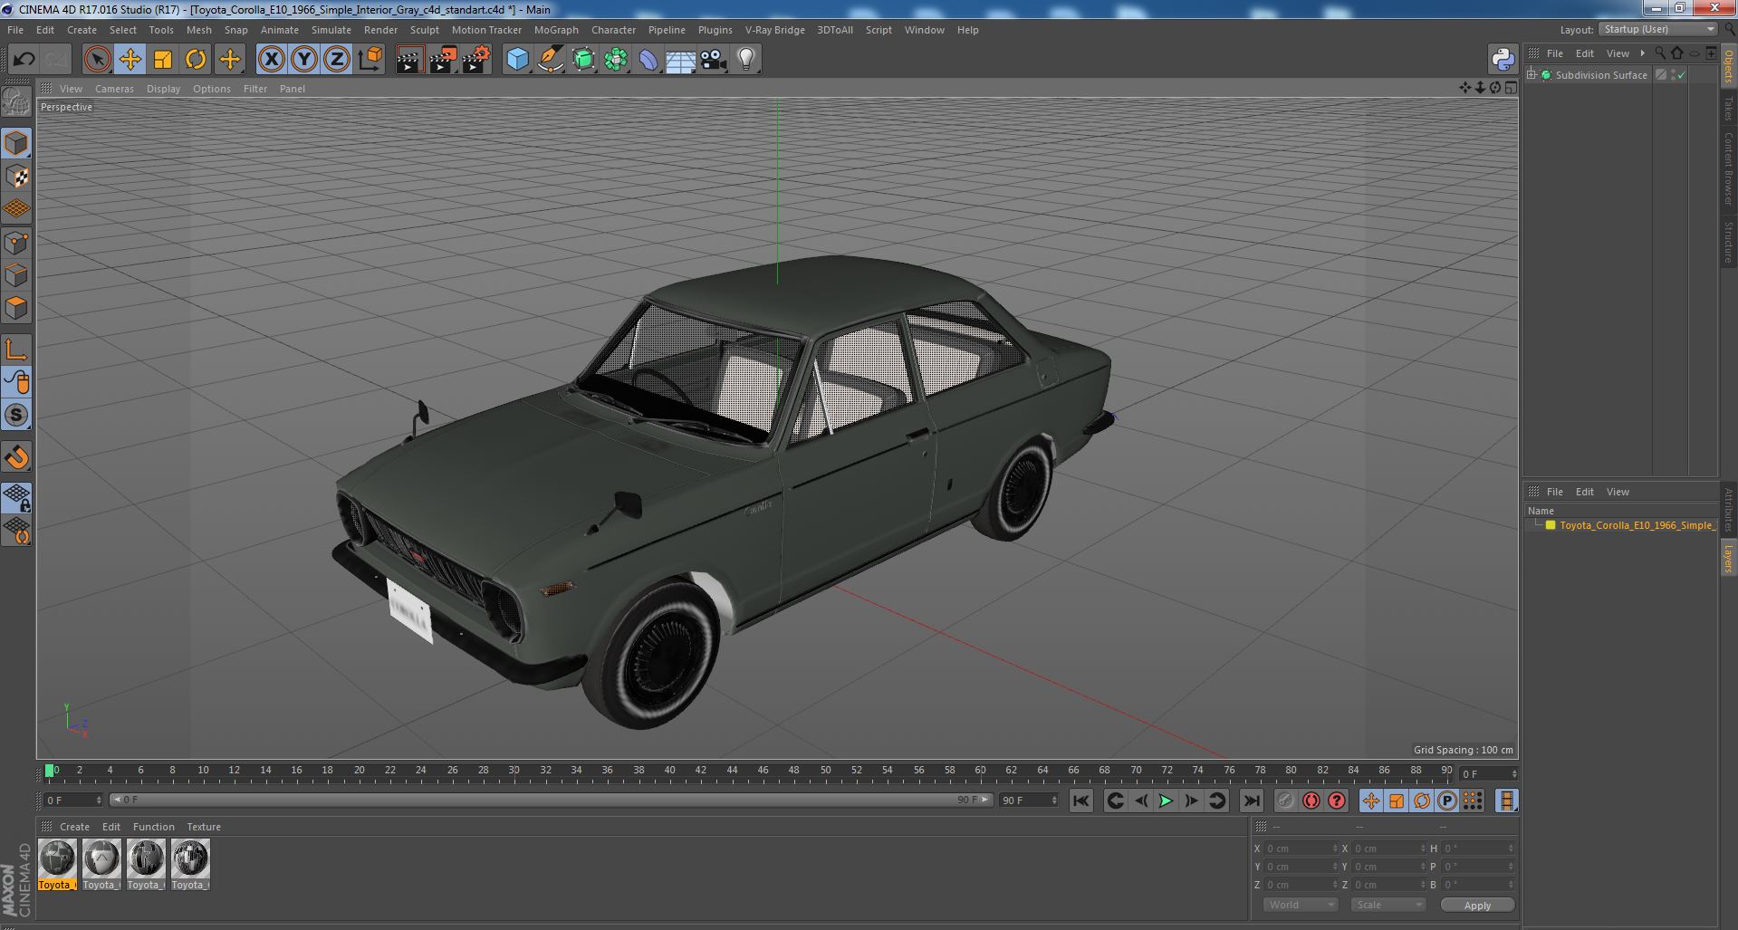Go to end of animation
Image resolution: width=1738 pixels, height=930 pixels.
[x=1251, y=801]
